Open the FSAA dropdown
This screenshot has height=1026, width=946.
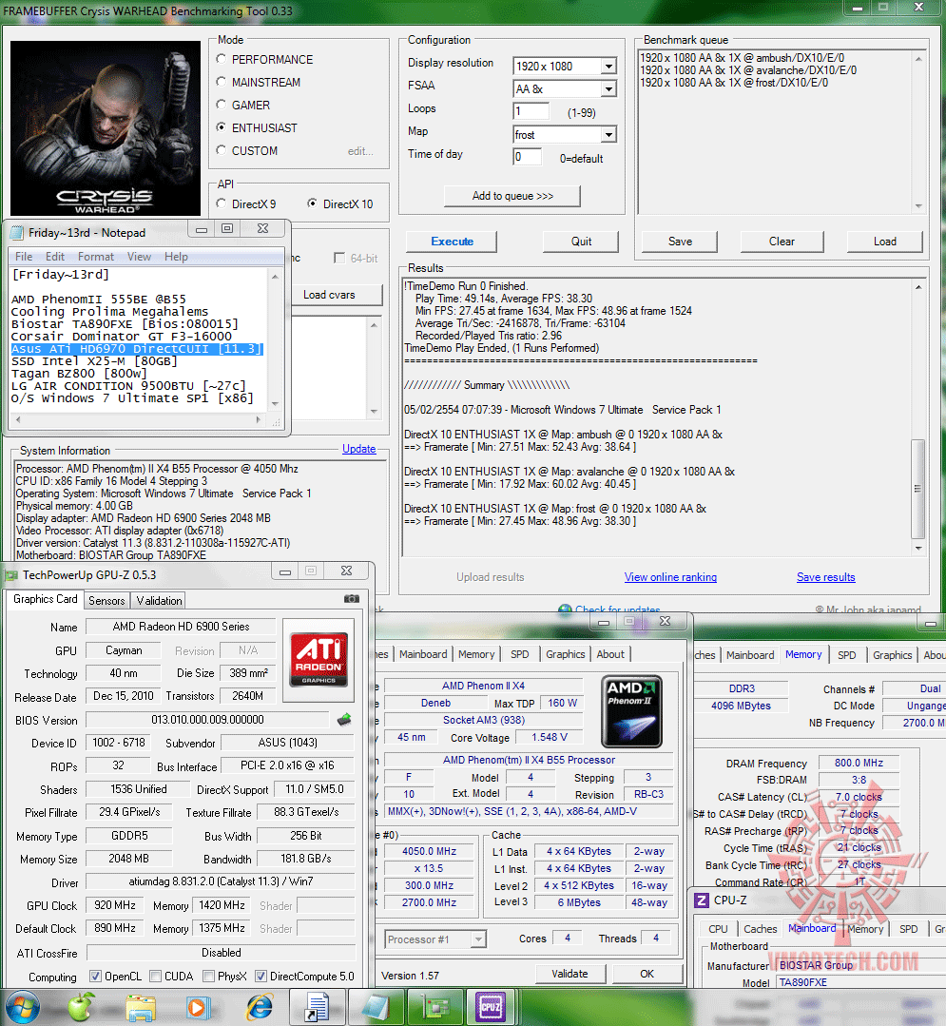click(x=565, y=89)
